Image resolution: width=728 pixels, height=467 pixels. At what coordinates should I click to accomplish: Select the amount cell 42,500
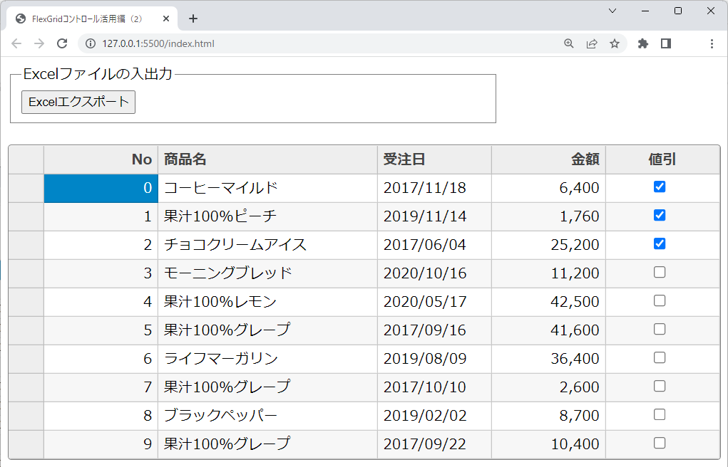549,302
